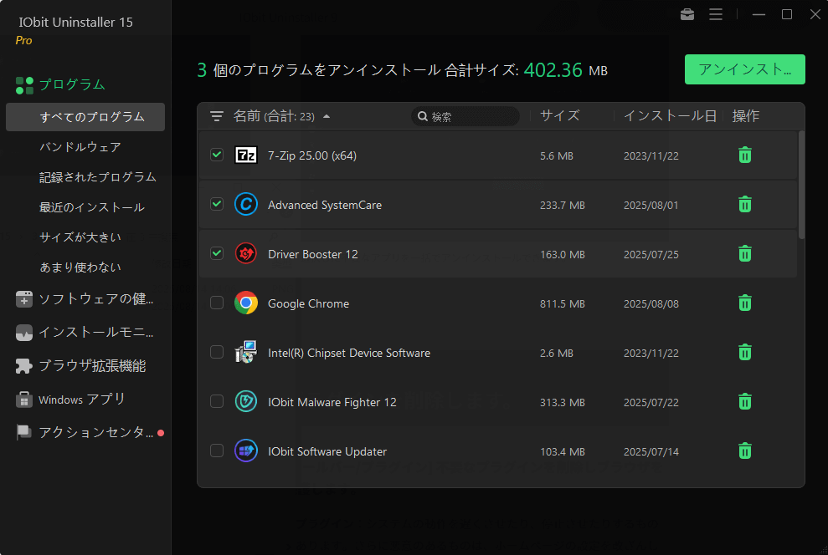828x555 pixels.
Task: Click the search magnifier icon
Action: [423, 116]
